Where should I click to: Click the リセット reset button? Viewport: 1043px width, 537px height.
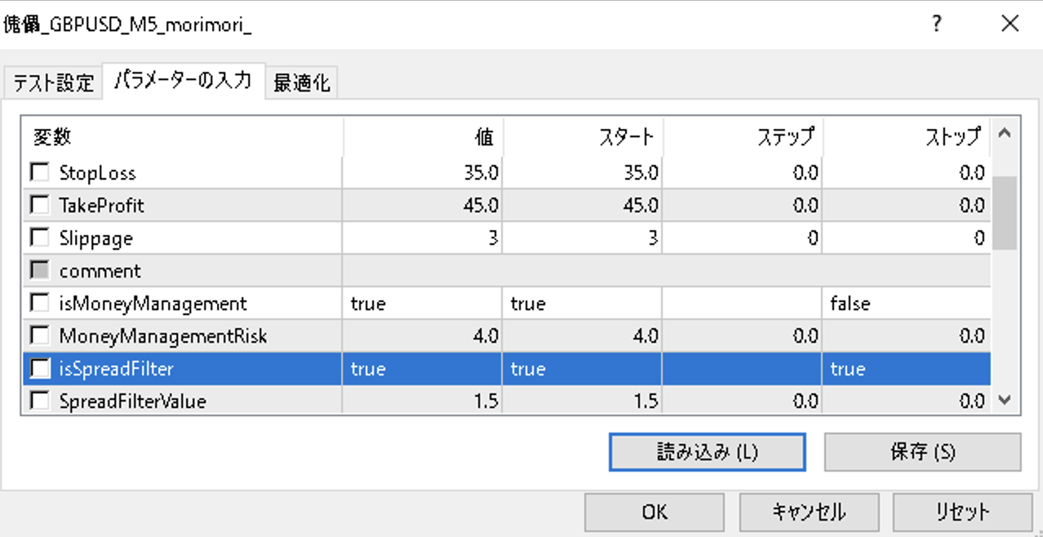(962, 512)
